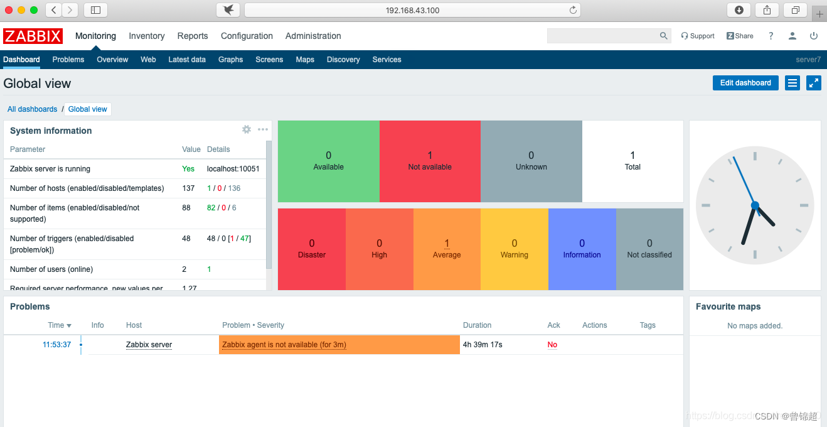Open the Reports main menu
827x427 pixels.
coord(193,36)
